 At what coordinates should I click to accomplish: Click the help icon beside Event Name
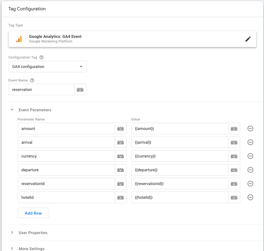[32, 80]
